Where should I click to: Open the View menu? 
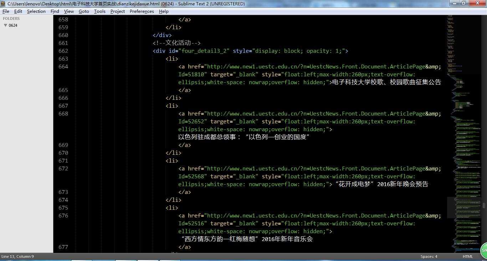(69, 11)
